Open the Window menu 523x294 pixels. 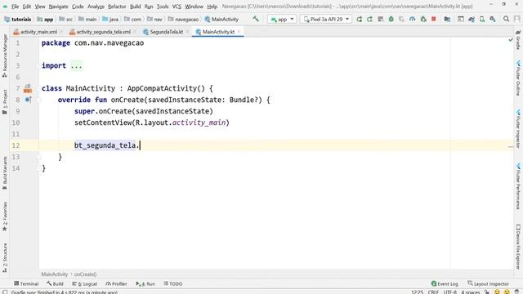coord(194,7)
